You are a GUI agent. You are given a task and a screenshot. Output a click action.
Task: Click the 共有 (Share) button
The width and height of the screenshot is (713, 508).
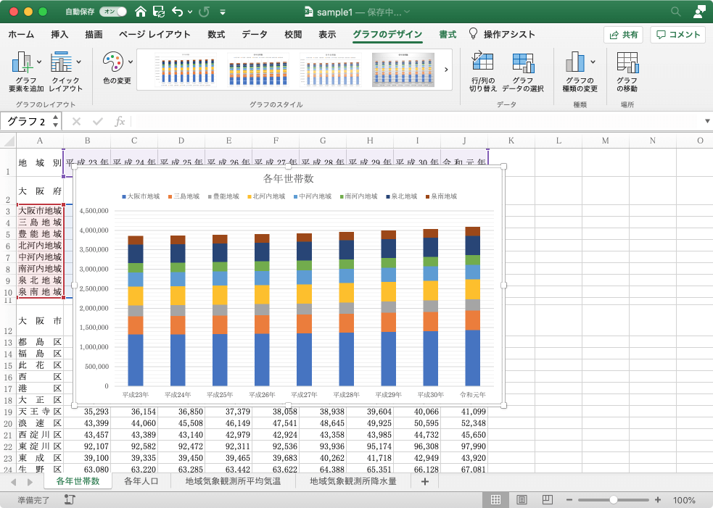coord(623,34)
